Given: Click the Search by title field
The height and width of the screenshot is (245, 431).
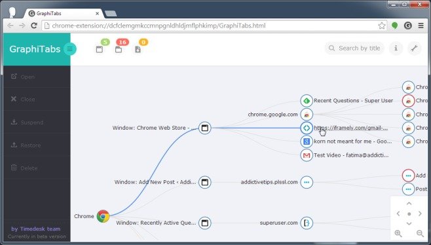Looking at the screenshot, I should (354, 48).
